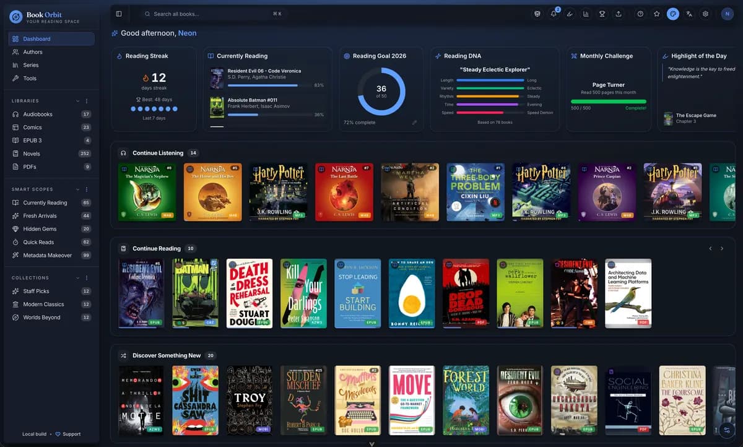The image size is (743, 447).
Task: Click the shuffle icon beside Discover Something New
Action: coord(123,355)
